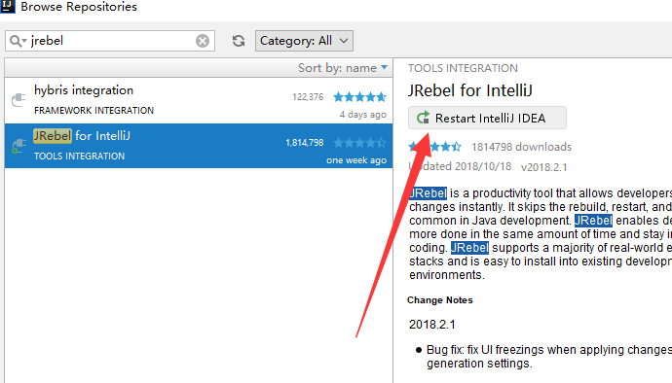Click the Restart IntelliJ IDEA button
This screenshot has width=672, height=383.
pyautogui.click(x=487, y=118)
